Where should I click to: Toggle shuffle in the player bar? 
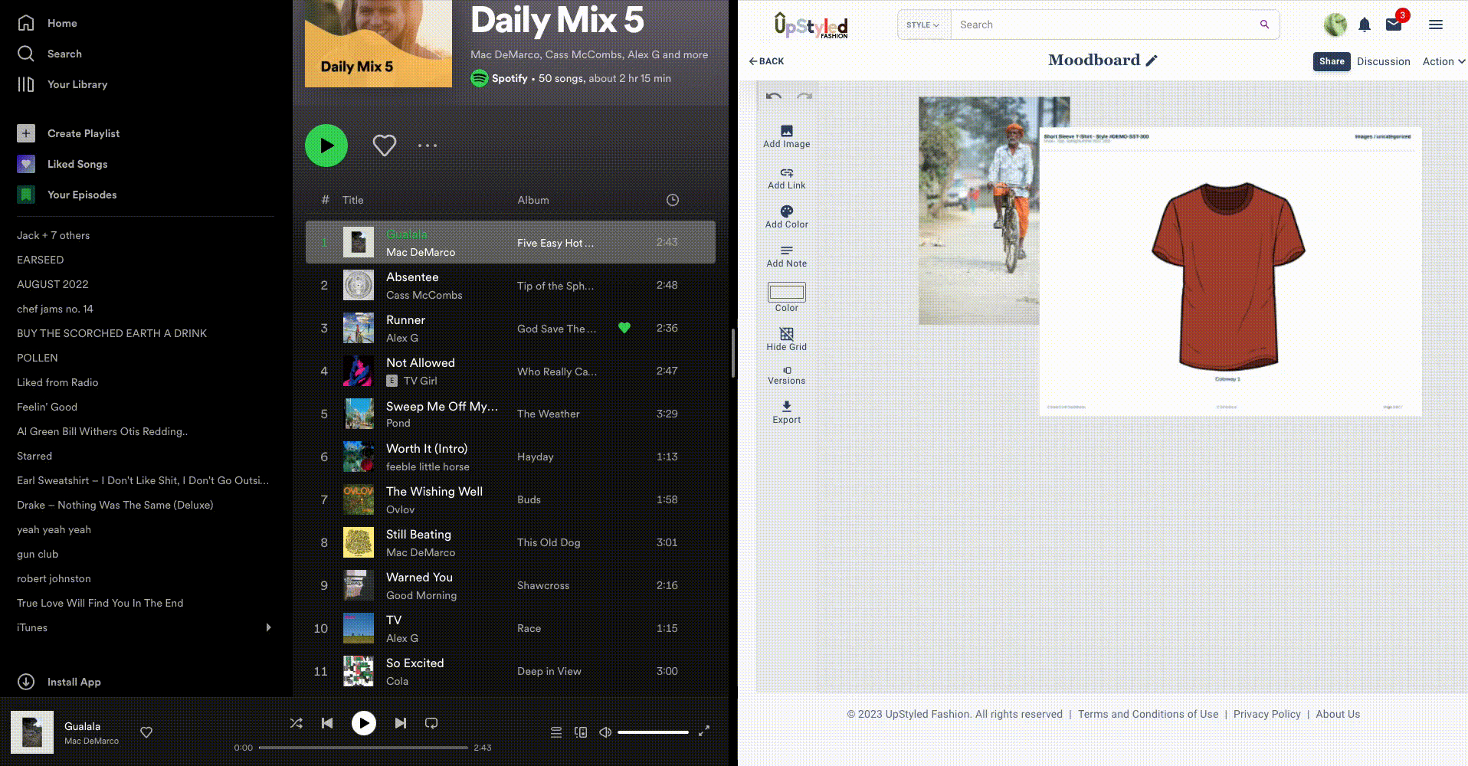[x=297, y=723]
